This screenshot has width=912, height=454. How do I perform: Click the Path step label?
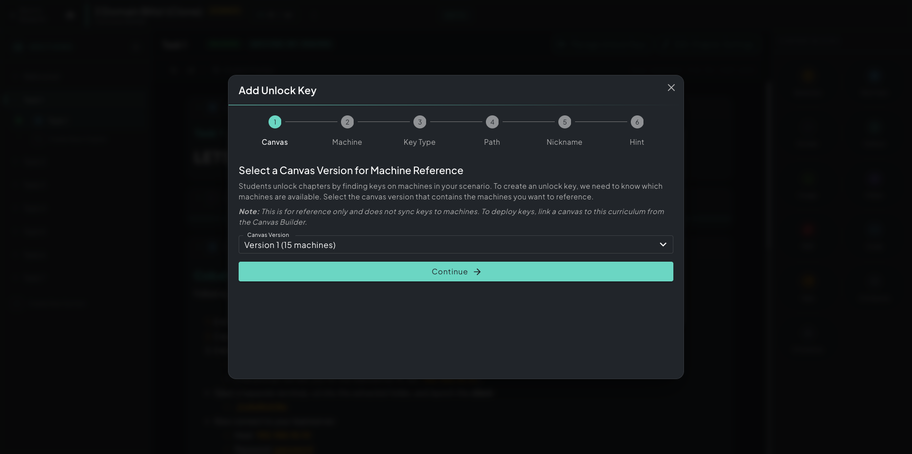492,142
